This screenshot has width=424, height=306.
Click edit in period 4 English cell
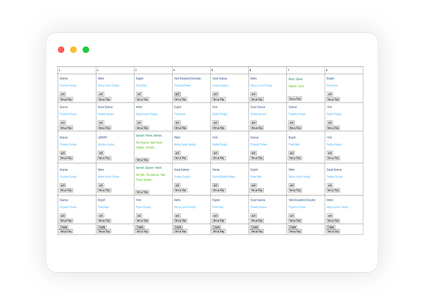[177, 123]
